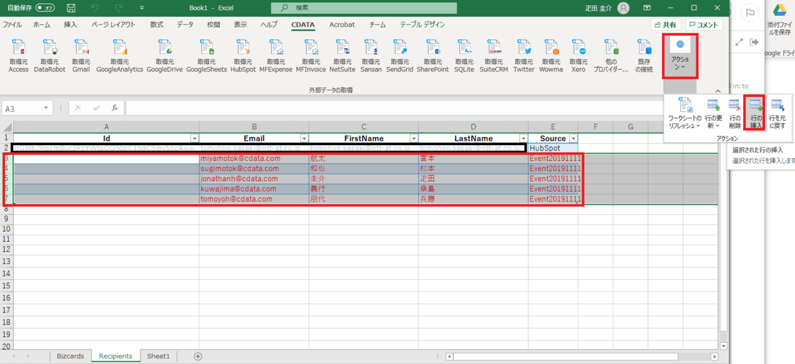Click the 共有 (Share) button

(x=666, y=25)
